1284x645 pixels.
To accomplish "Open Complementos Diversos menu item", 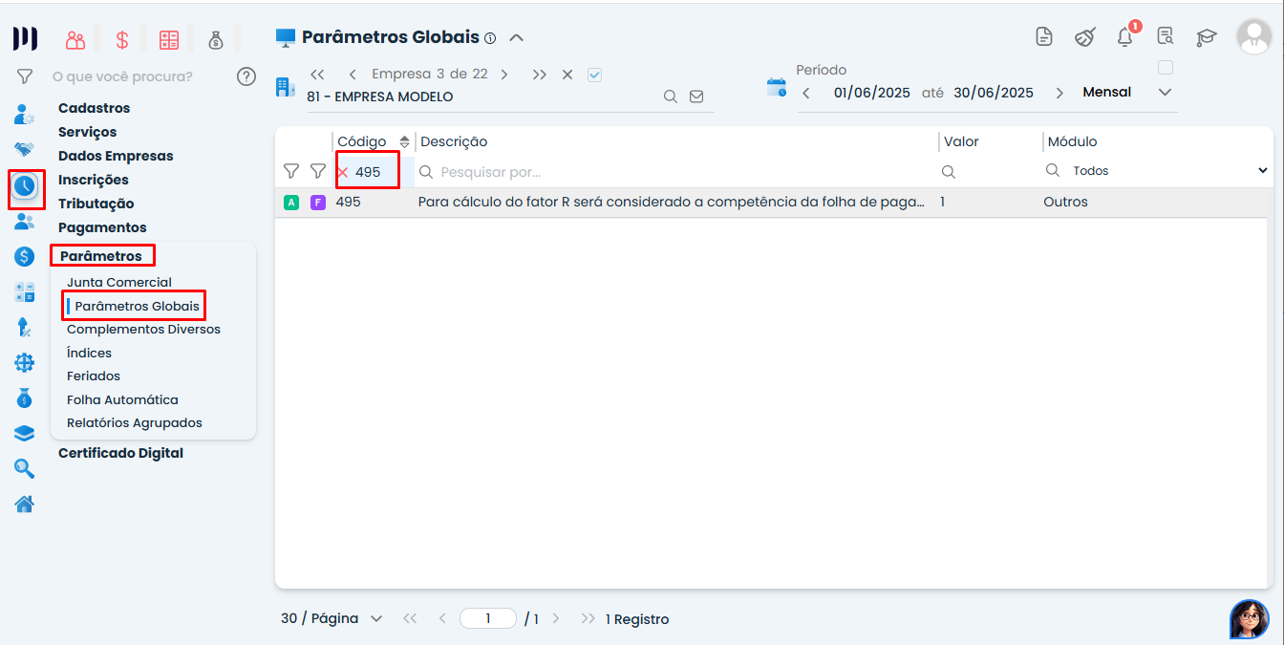I will point(143,329).
